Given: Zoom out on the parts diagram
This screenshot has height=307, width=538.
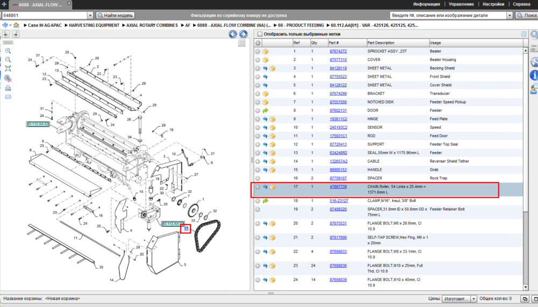Looking at the screenshot, I should [8, 60].
